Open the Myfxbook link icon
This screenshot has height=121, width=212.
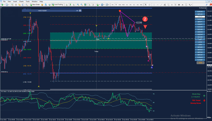pos(205,8)
